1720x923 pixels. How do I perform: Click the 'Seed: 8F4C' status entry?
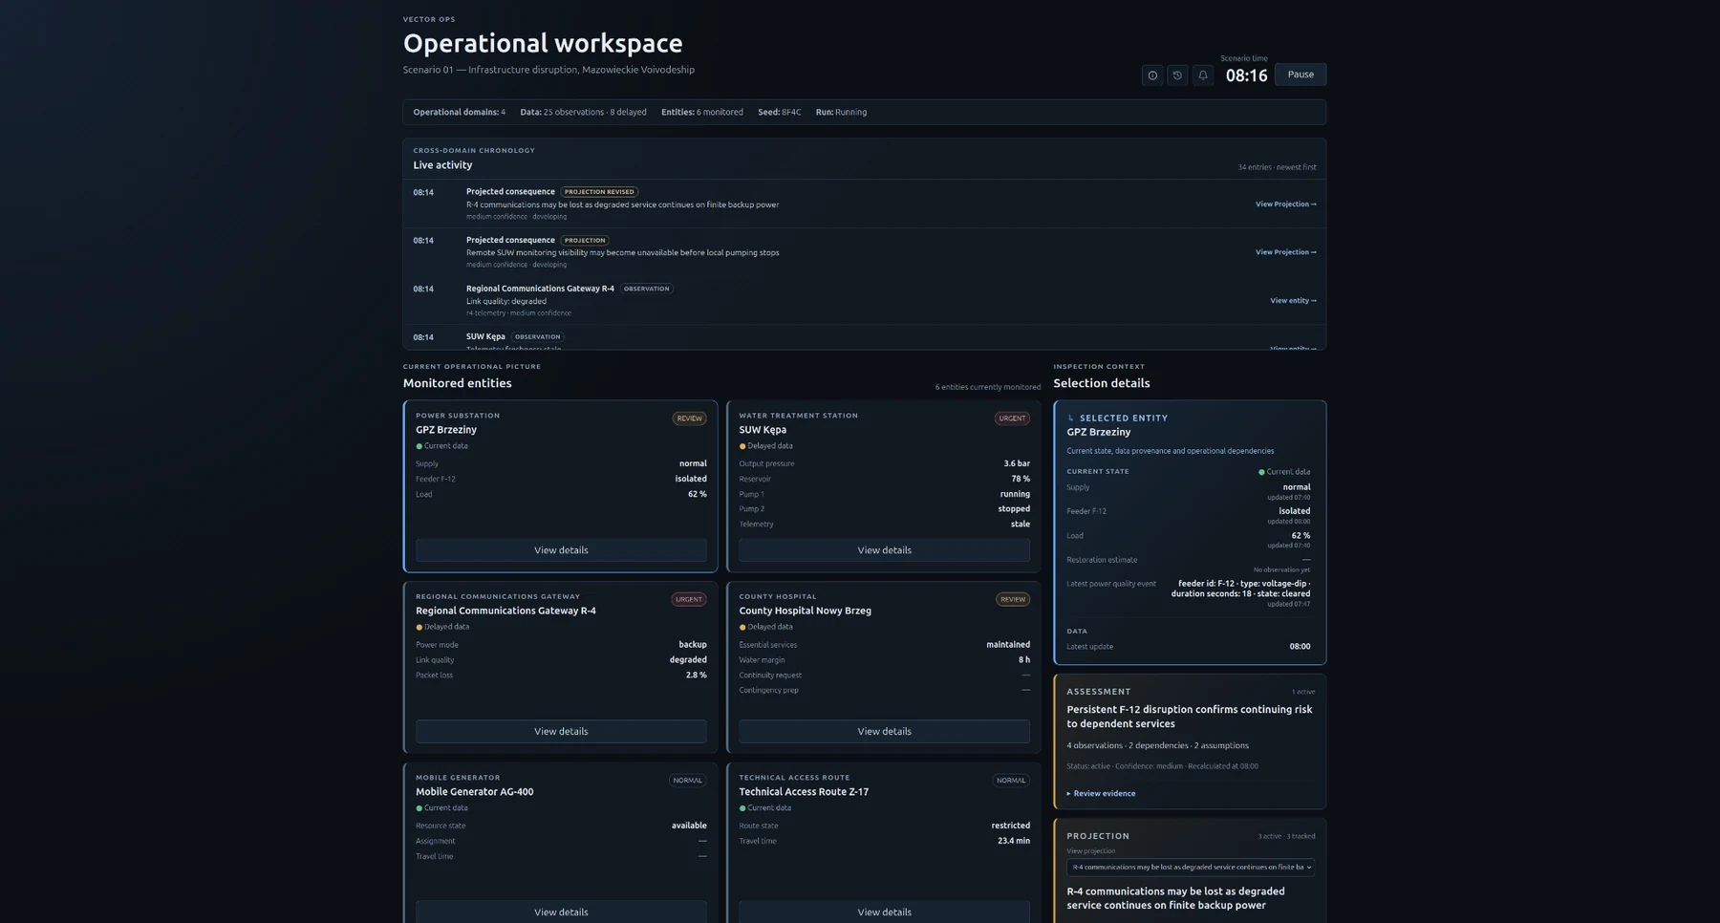[780, 112]
